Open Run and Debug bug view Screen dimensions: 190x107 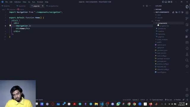pyautogui.click(x=187, y=42)
